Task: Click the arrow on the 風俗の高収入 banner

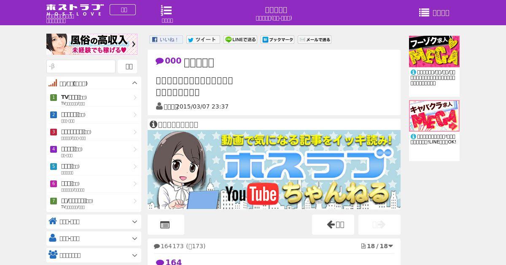Action: pyautogui.click(x=133, y=44)
